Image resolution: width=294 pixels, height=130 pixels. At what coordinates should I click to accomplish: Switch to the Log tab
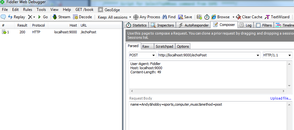pos(246,25)
